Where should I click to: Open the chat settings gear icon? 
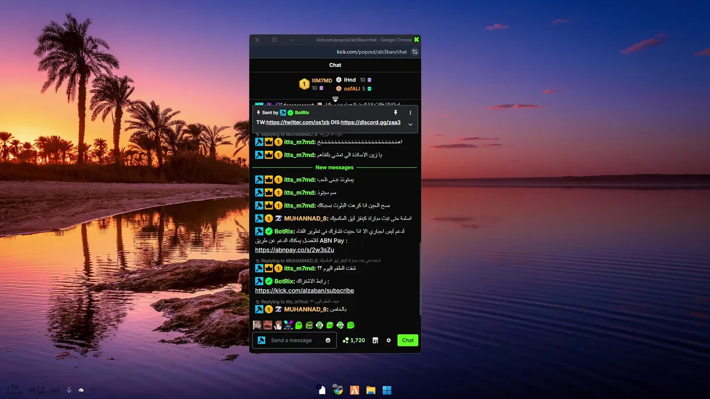point(388,340)
